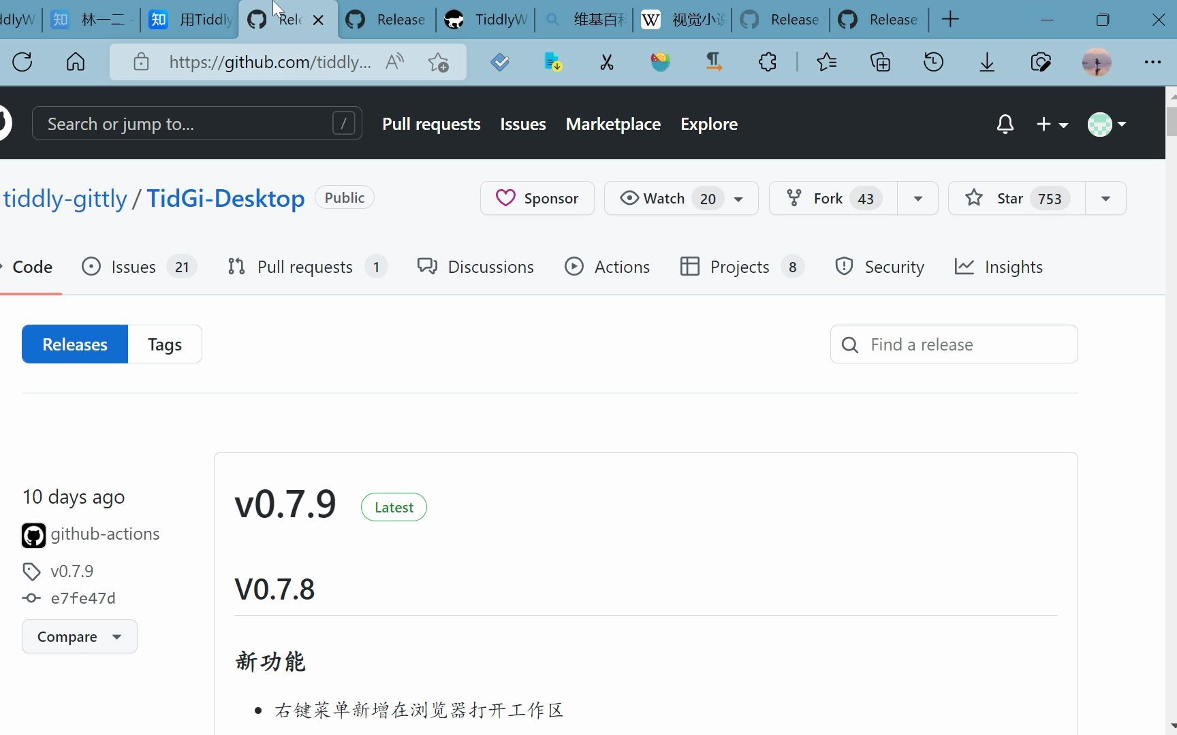1177x735 pixels.
Task: Click the page vertical scrollbar thumb
Action: 1172,121
